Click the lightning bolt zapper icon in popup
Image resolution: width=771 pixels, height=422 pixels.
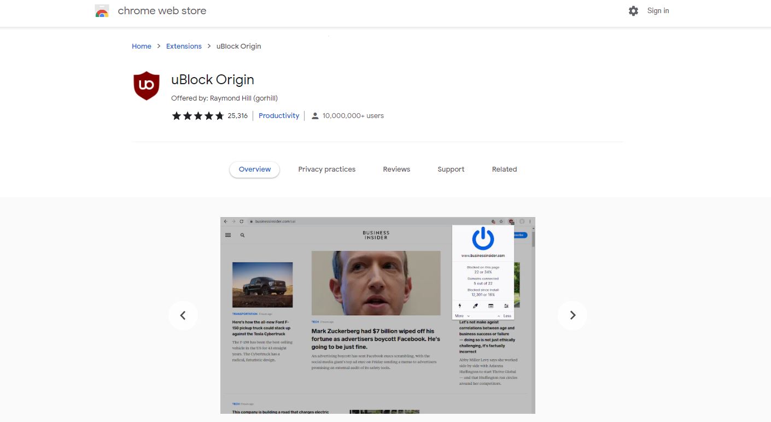459,306
